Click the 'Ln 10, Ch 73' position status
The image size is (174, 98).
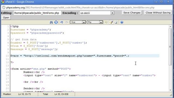(24, 94)
